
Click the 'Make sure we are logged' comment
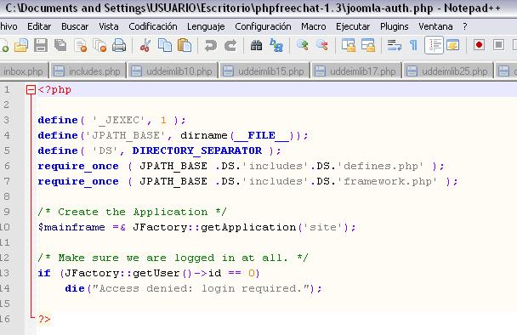click(173, 258)
